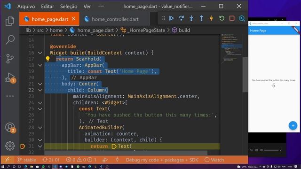Screen dimensions: 301x169
Task: Open the Seleção menu
Action: (69, 6)
